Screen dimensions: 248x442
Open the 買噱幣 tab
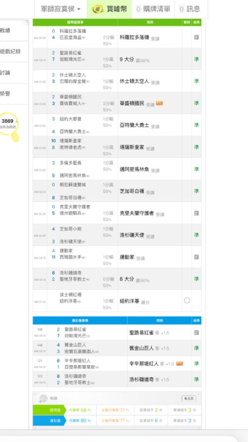coord(109,9)
